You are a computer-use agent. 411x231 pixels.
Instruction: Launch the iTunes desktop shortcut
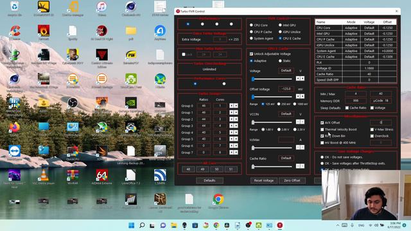pos(101,6)
